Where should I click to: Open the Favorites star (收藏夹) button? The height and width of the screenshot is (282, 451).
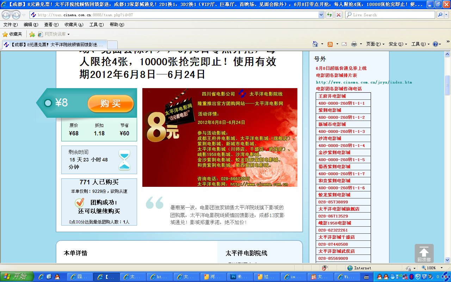click(x=12, y=34)
